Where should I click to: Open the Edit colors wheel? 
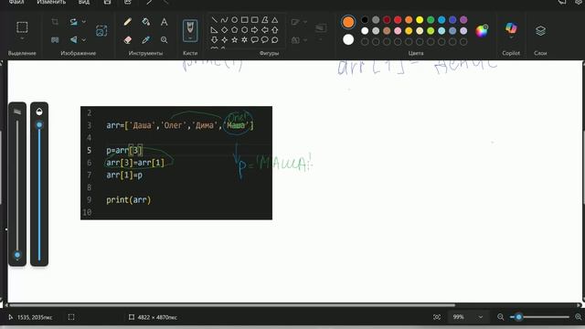pyautogui.click(x=482, y=30)
